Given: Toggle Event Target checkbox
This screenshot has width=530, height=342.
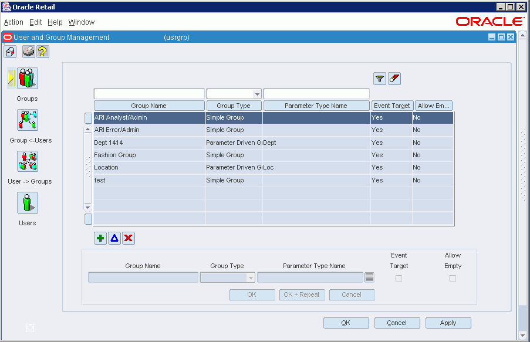Looking at the screenshot, I should tap(399, 279).
